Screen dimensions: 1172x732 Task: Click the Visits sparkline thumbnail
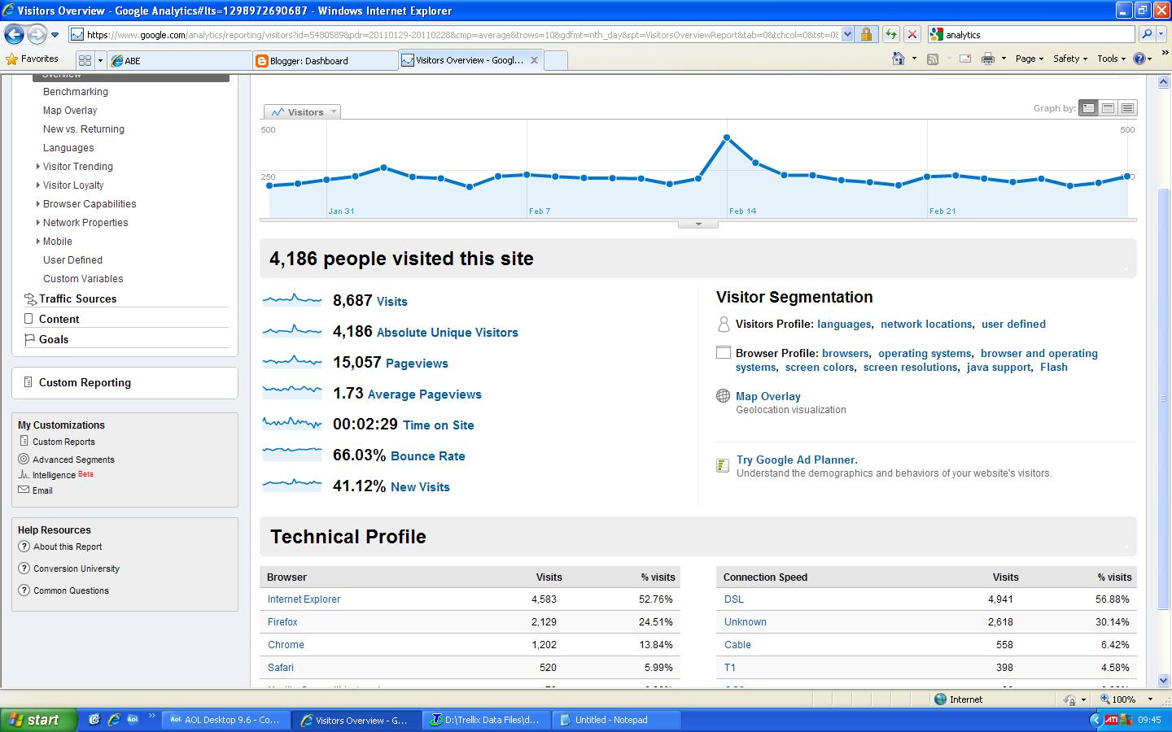point(292,300)
